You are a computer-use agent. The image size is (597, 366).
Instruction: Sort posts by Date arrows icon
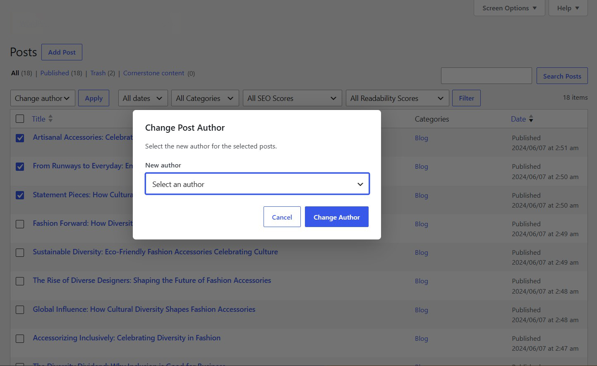(531, 119)
